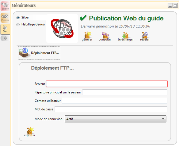179x146 pixels.
Task: Add a new sidebar tab with plus
Action: click(x=5, y=38)
